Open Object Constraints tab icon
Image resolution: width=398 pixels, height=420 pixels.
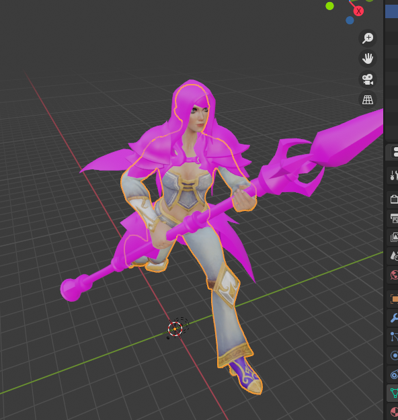(393, 374)
